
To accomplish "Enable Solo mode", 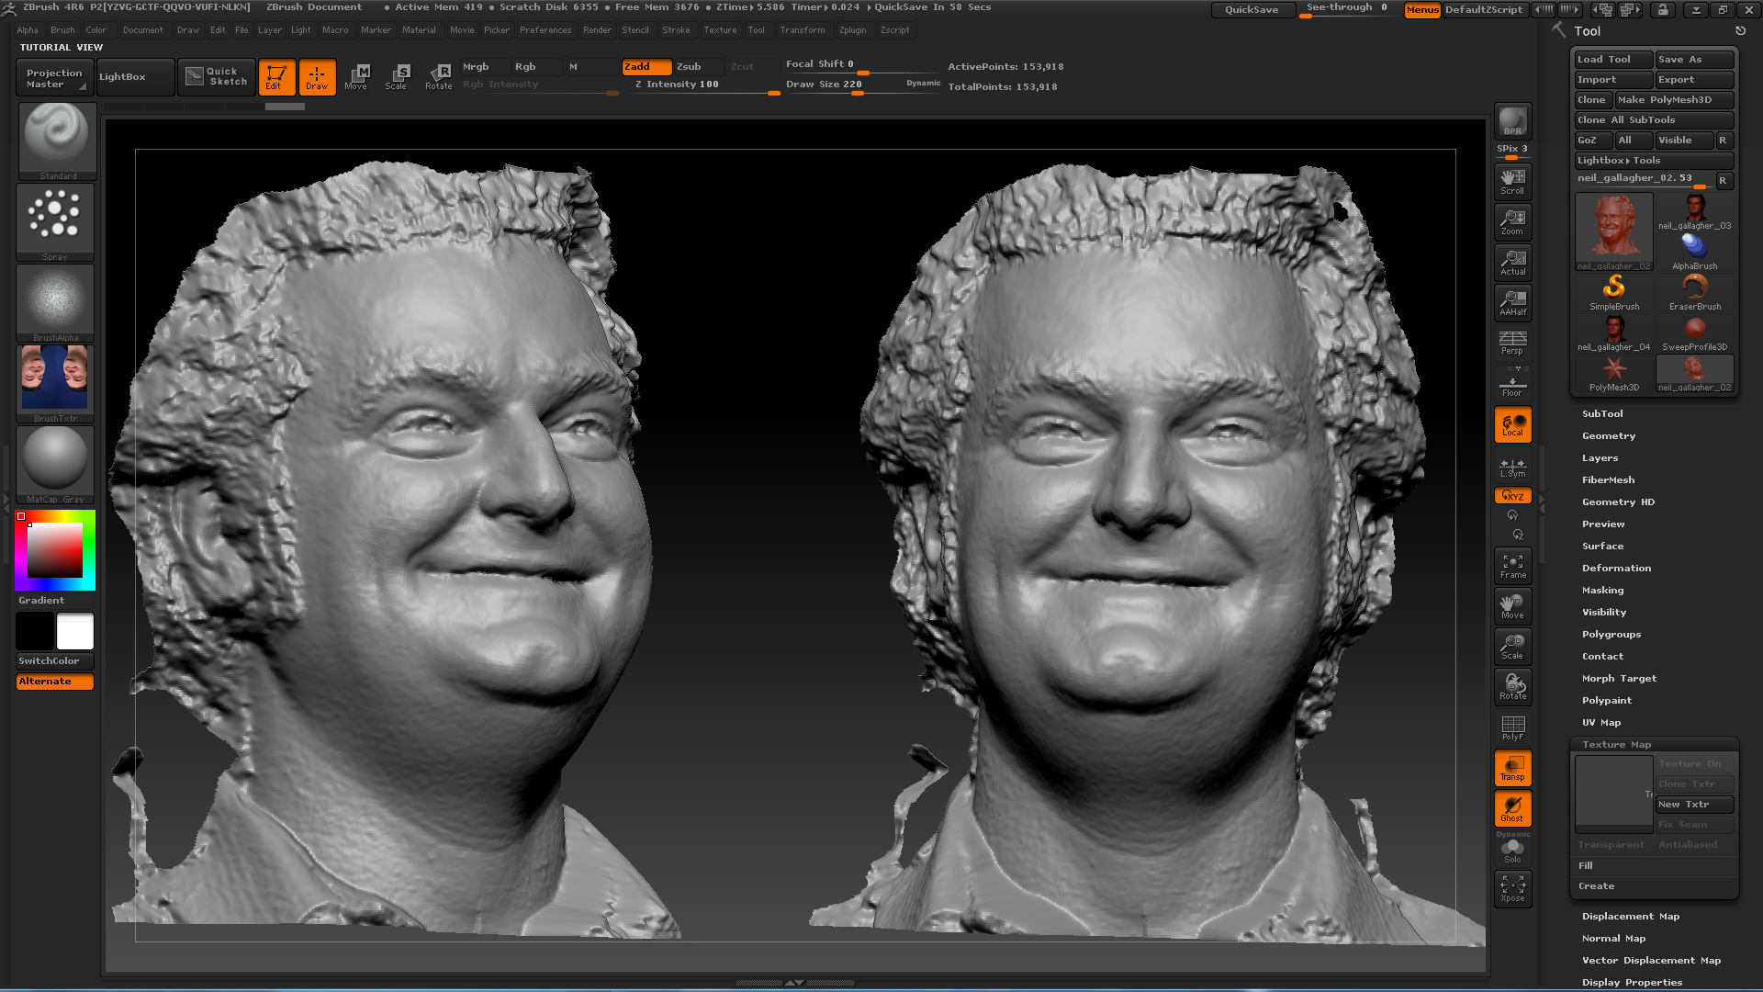I will click(1511, 850).
